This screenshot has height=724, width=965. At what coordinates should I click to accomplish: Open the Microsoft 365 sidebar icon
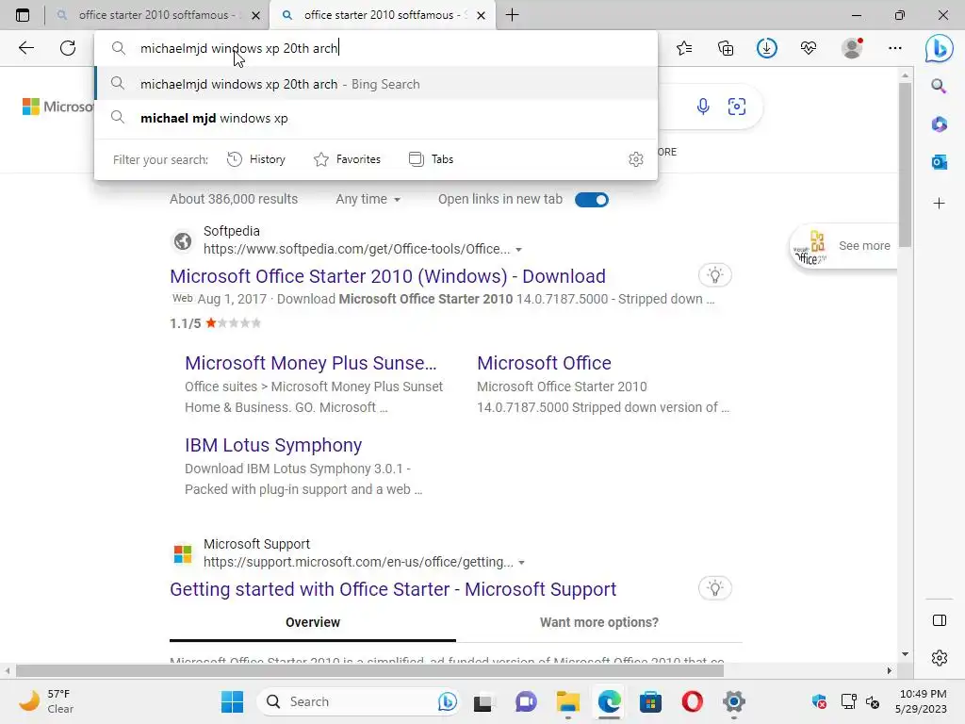940,124
